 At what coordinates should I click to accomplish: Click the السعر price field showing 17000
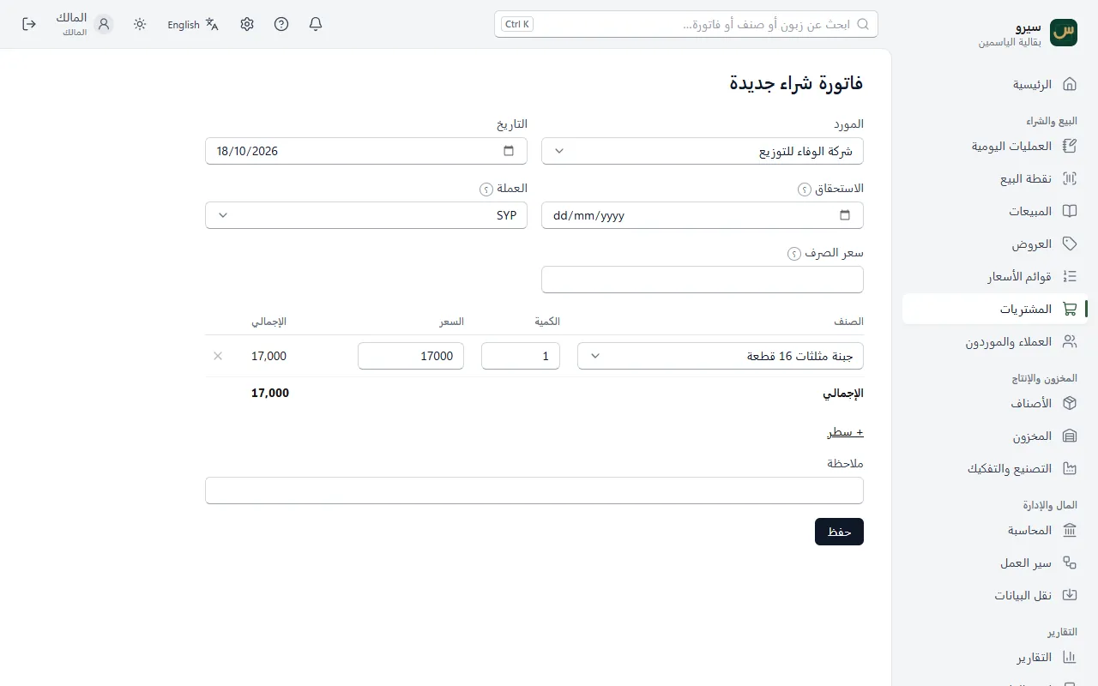click(411, 356)
